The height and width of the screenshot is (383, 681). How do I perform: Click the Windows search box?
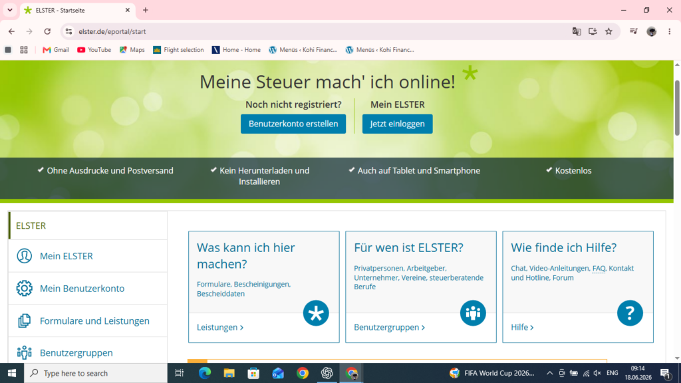[96, 373]
